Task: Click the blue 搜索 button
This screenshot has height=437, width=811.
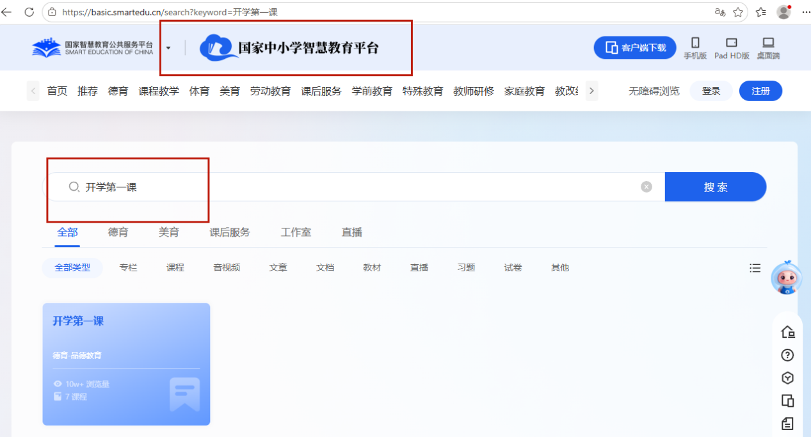Action: coord(716,187)
